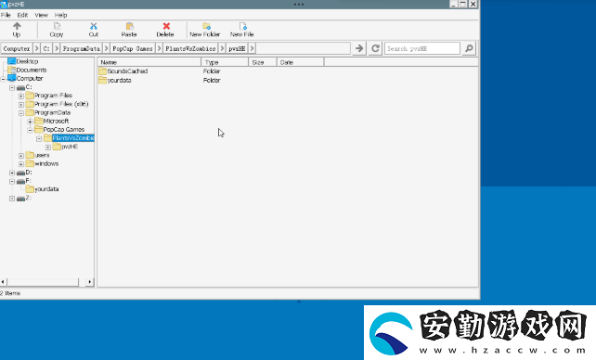Focus the Search pvzHE field
This screenshot has height=360, width=596.
pyautogui.click(x=422, y=48)
